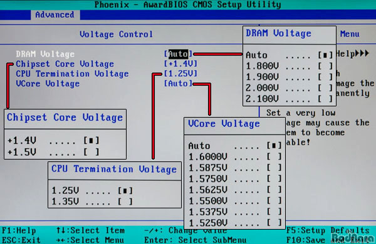Open the Chipset Core Voltage setting
This screenshot has width=376, height=244.
pos(65,64)
